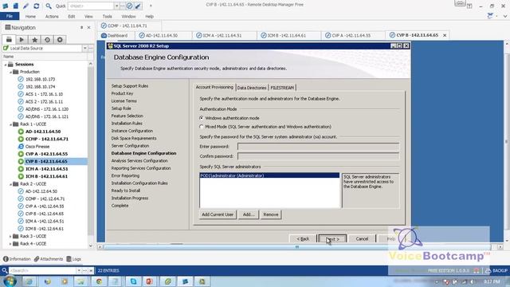This screenshot has width=510, height=287.
Task: Open Logs in bottom panel
Action: coord(74,259)
